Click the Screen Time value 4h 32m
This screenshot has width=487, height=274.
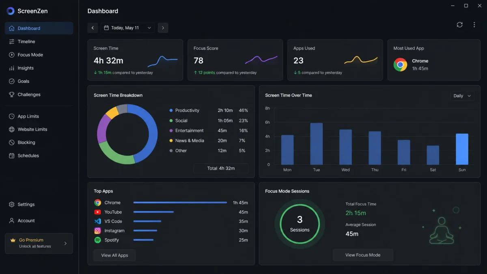(x=108, y=60)
